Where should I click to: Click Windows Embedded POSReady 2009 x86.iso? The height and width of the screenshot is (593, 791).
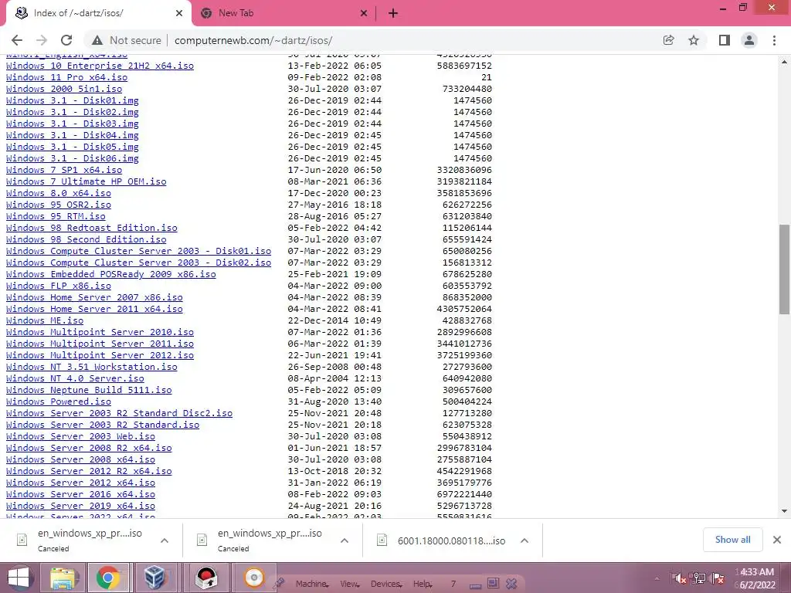[111, 274]
